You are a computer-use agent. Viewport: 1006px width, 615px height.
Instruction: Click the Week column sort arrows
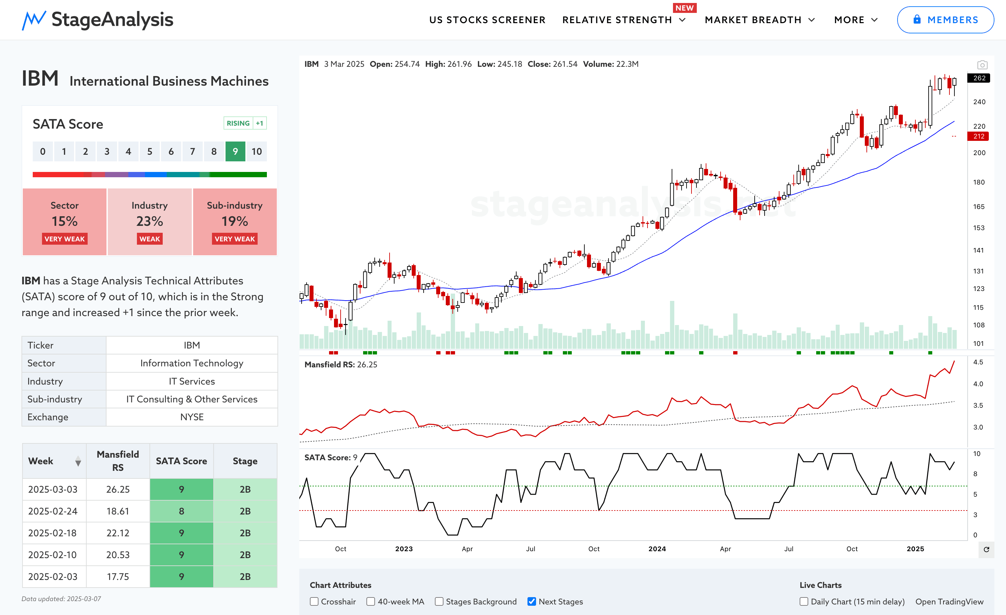78,462
